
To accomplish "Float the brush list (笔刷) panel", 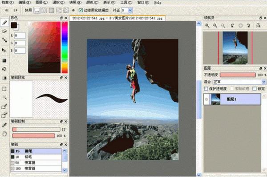I will (61, 145).
